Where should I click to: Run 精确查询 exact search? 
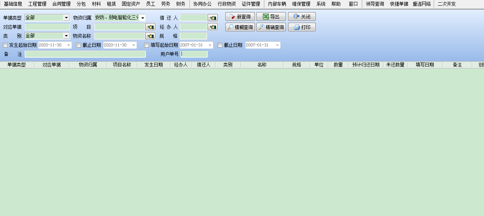point(271,27)
